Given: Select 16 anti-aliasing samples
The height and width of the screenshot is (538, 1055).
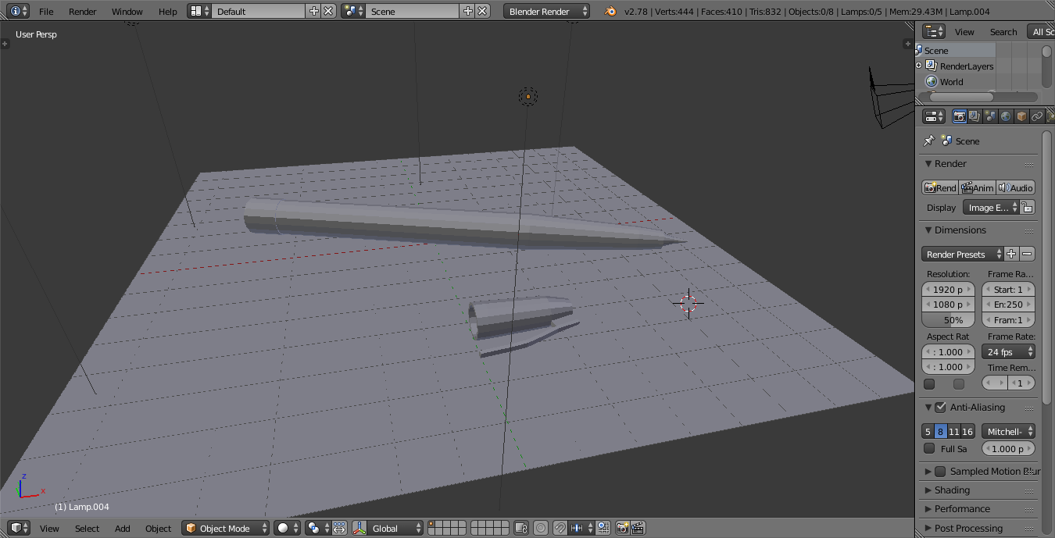Looking at the screenshot, I should (x=968, y=432).
